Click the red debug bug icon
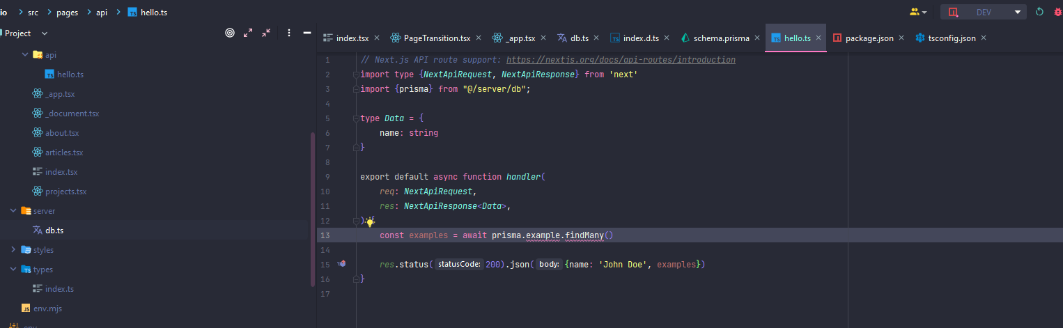 (1058, 12)
